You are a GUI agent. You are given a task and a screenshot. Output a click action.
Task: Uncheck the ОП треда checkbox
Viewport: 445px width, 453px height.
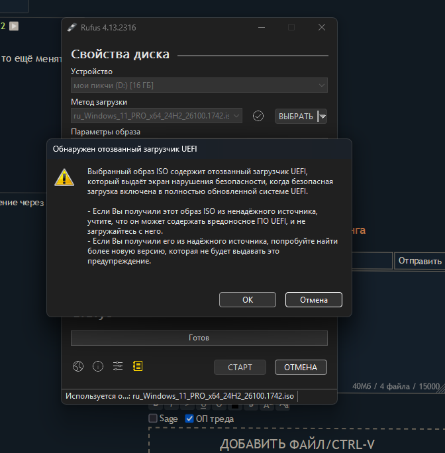[x=189, y=418]
